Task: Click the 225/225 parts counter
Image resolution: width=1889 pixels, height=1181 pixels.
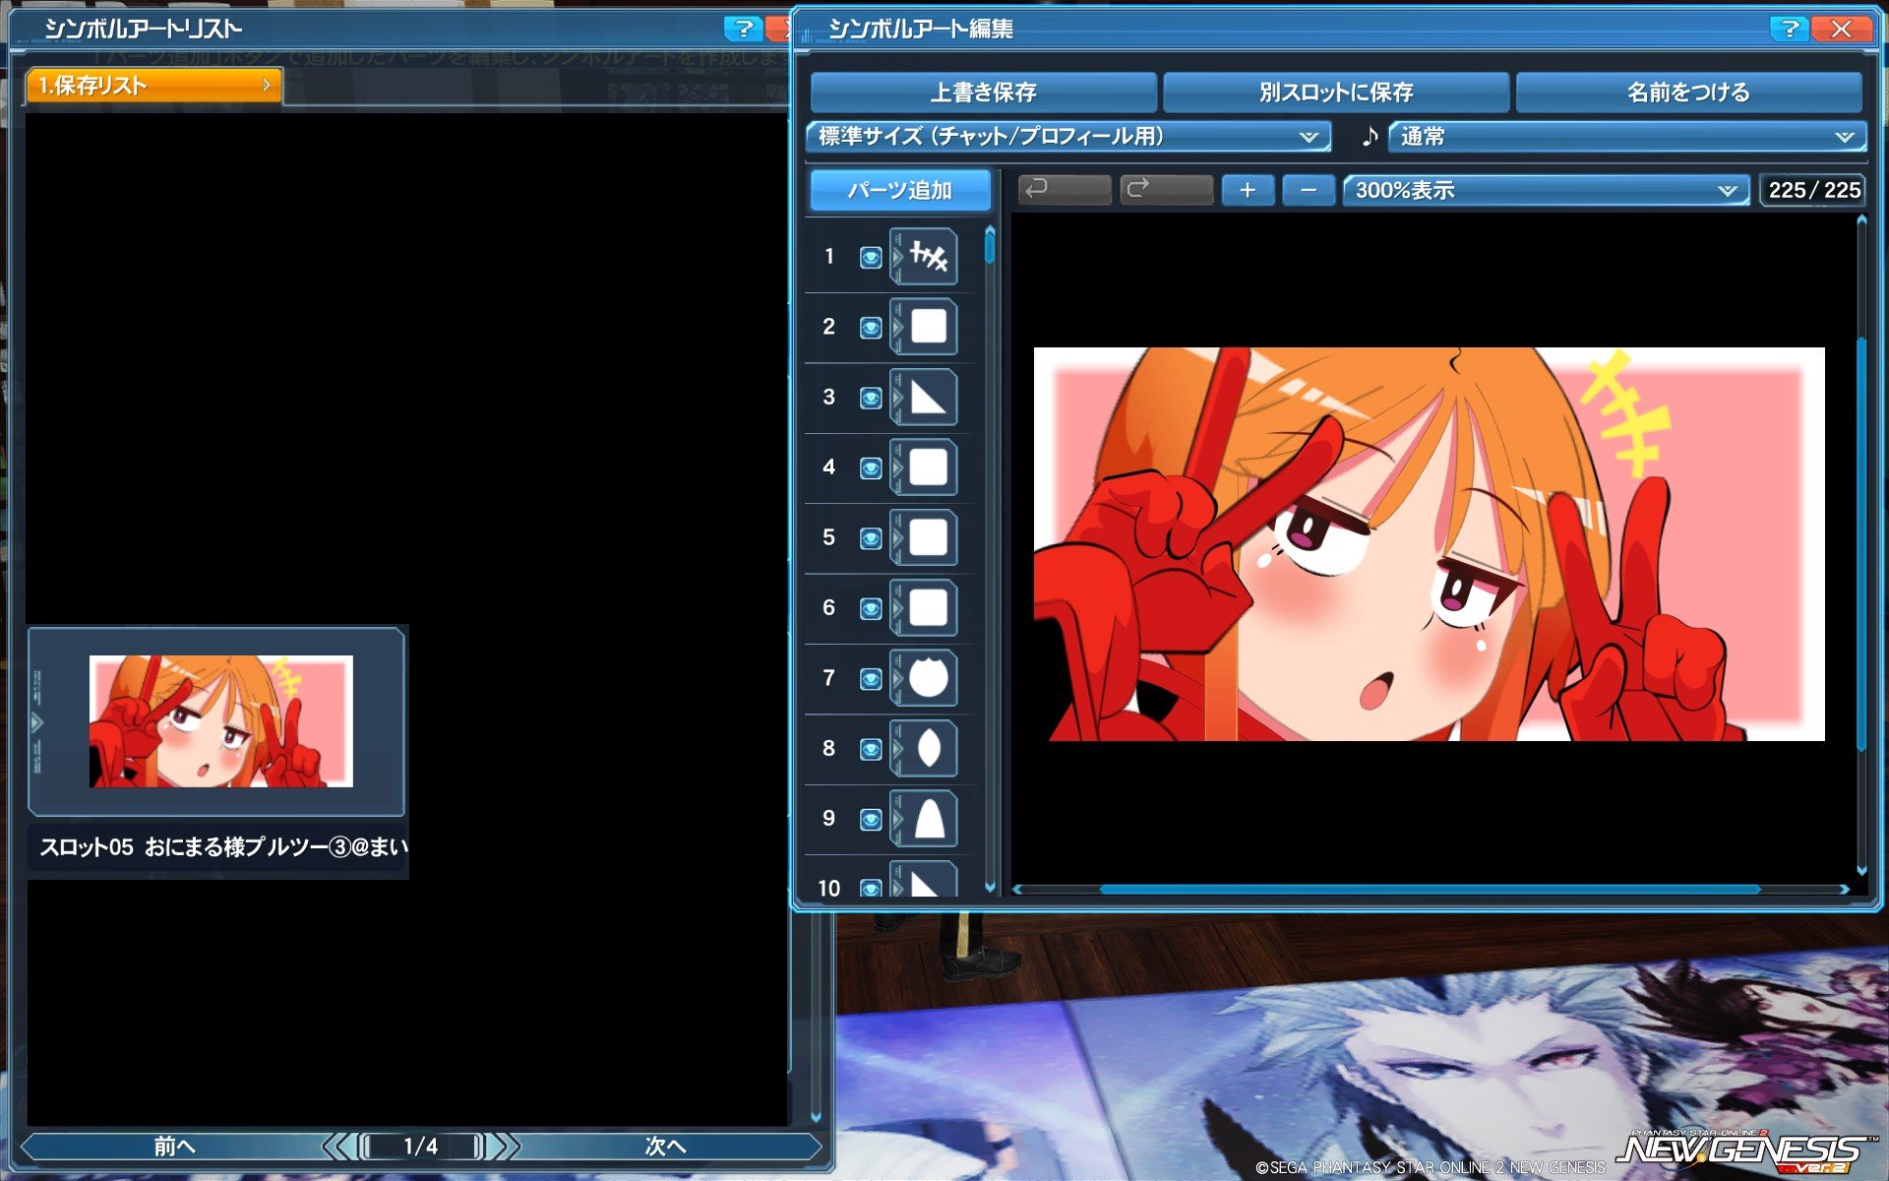Action: [x=1813, y=190]
